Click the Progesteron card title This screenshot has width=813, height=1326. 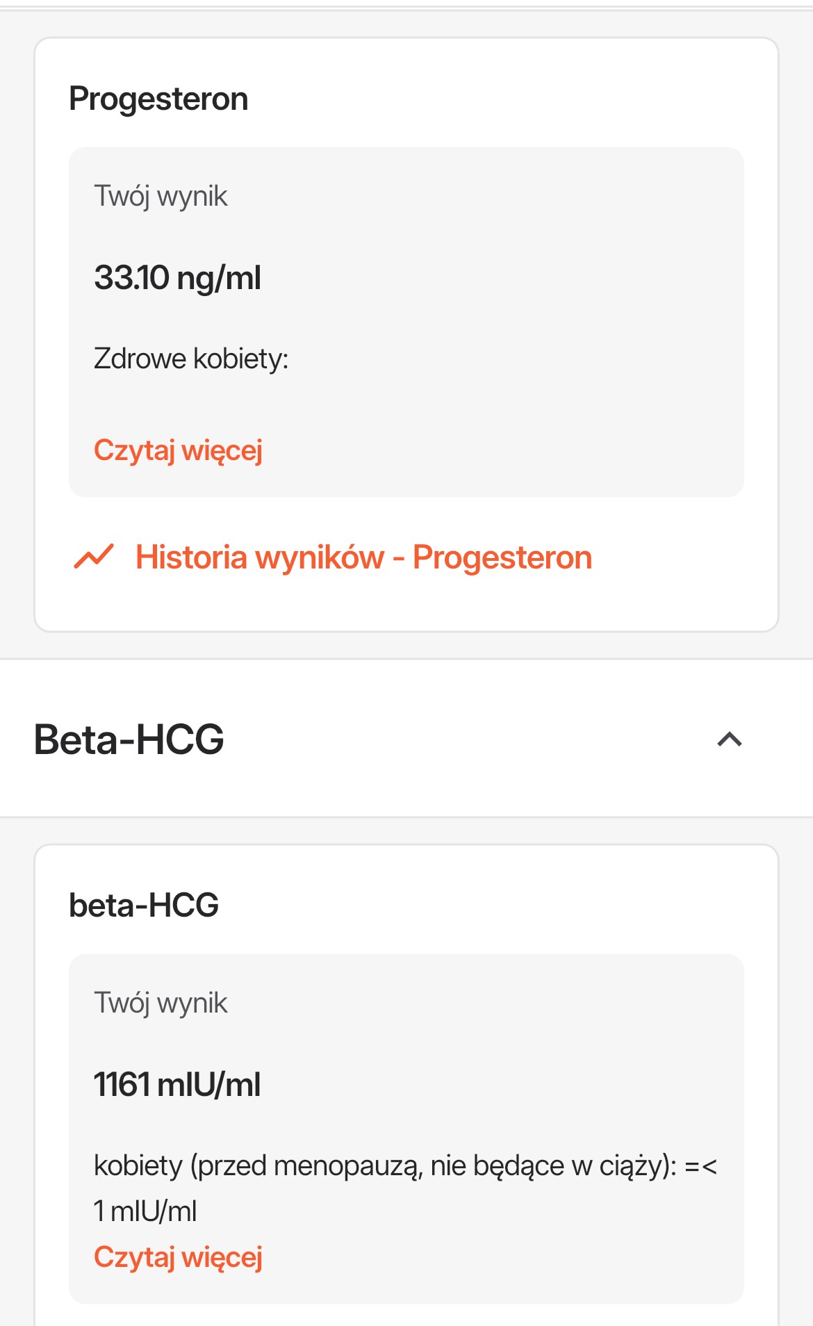click(158, 99)
